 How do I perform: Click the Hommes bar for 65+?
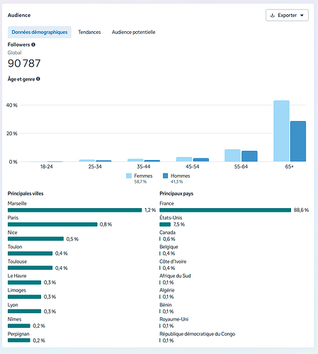pyautogui.click(x=298, y=142)
